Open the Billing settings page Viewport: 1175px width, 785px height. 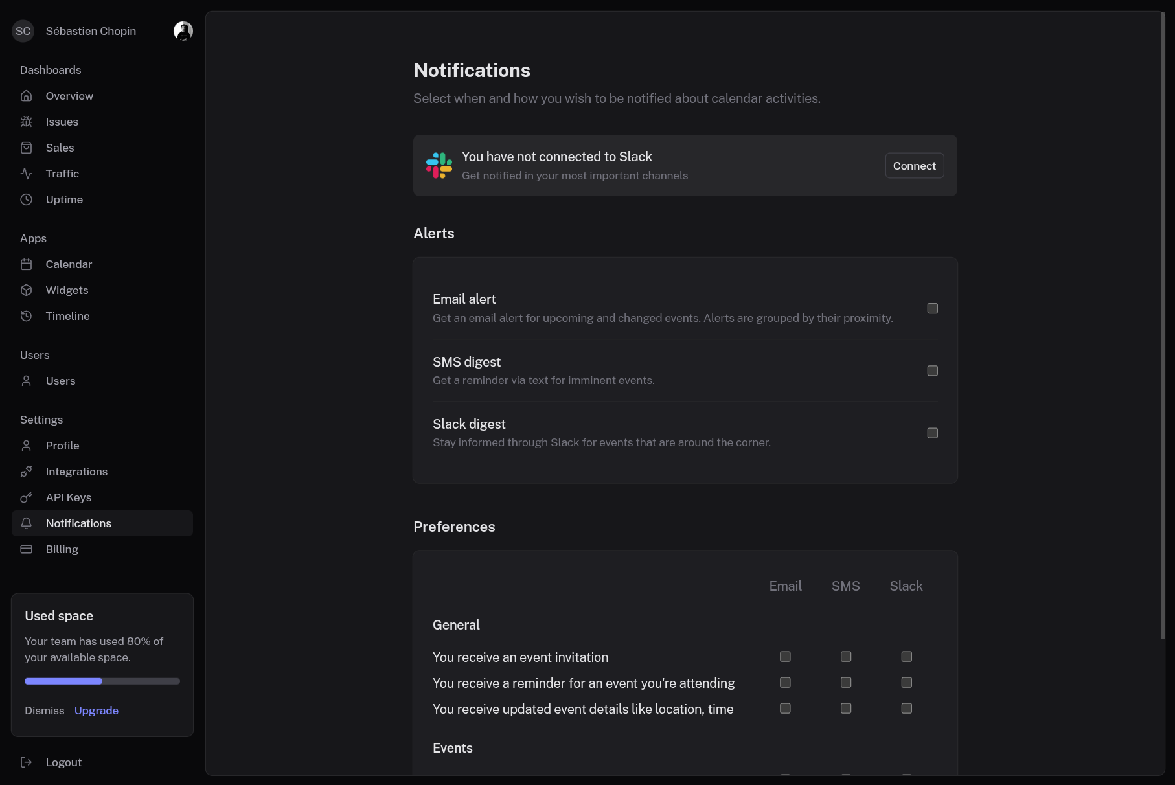coord(62,549)
